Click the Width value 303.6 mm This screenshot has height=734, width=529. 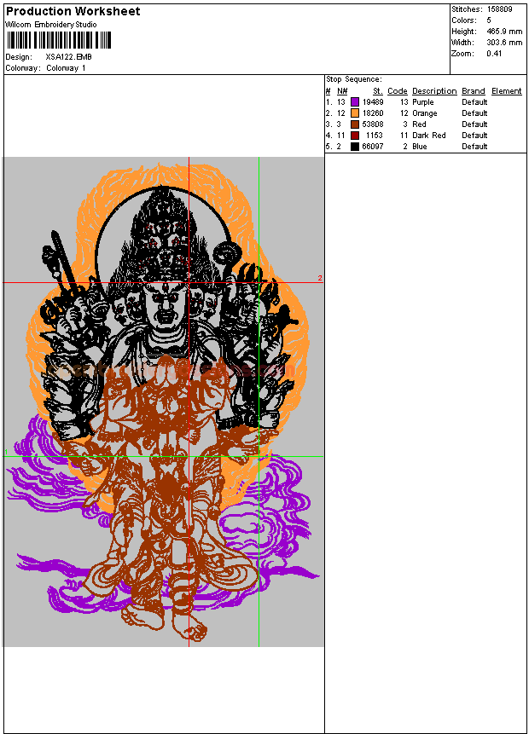[x=504, y=42]
